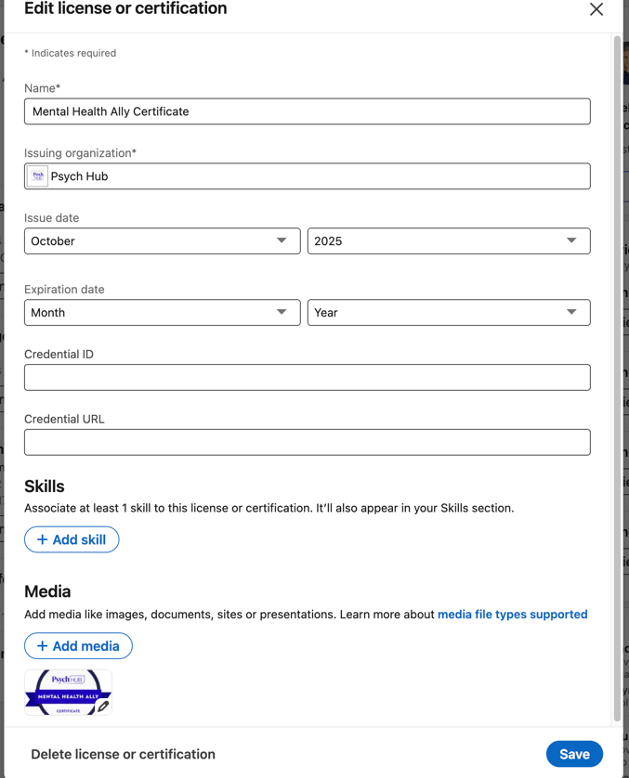Image resolution: width=629 pixels, height=778 pixels.
Task: Open the Issue date year dropdown showing 2025
Action: click(x=448, y=241)
